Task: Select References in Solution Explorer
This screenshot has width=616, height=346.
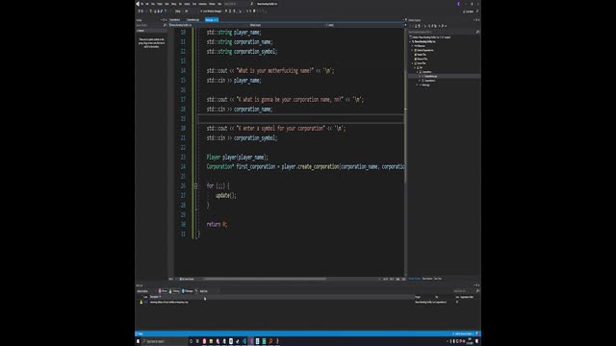Action: point(421,46)
